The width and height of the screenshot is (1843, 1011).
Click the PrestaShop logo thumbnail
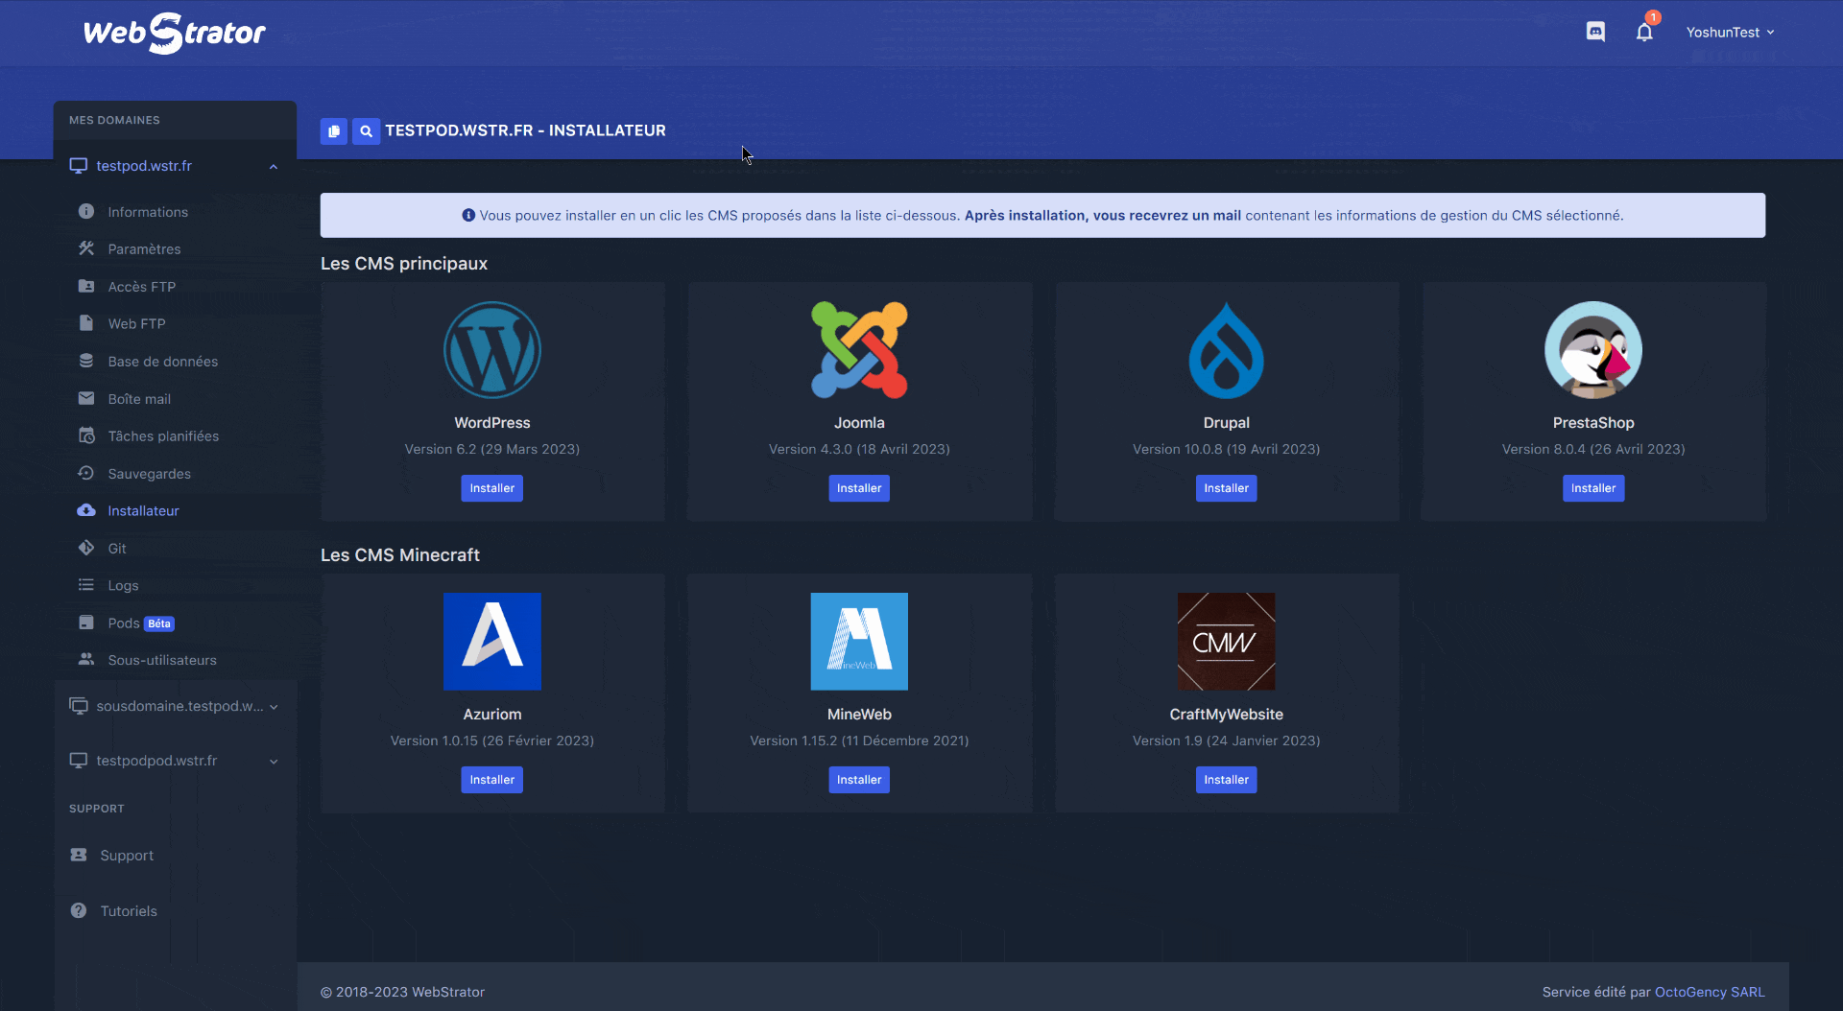(x=1593, y=350)
